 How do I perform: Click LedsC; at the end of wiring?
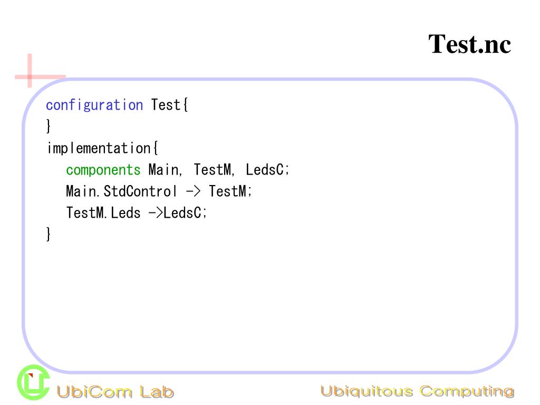coord(185,213)
